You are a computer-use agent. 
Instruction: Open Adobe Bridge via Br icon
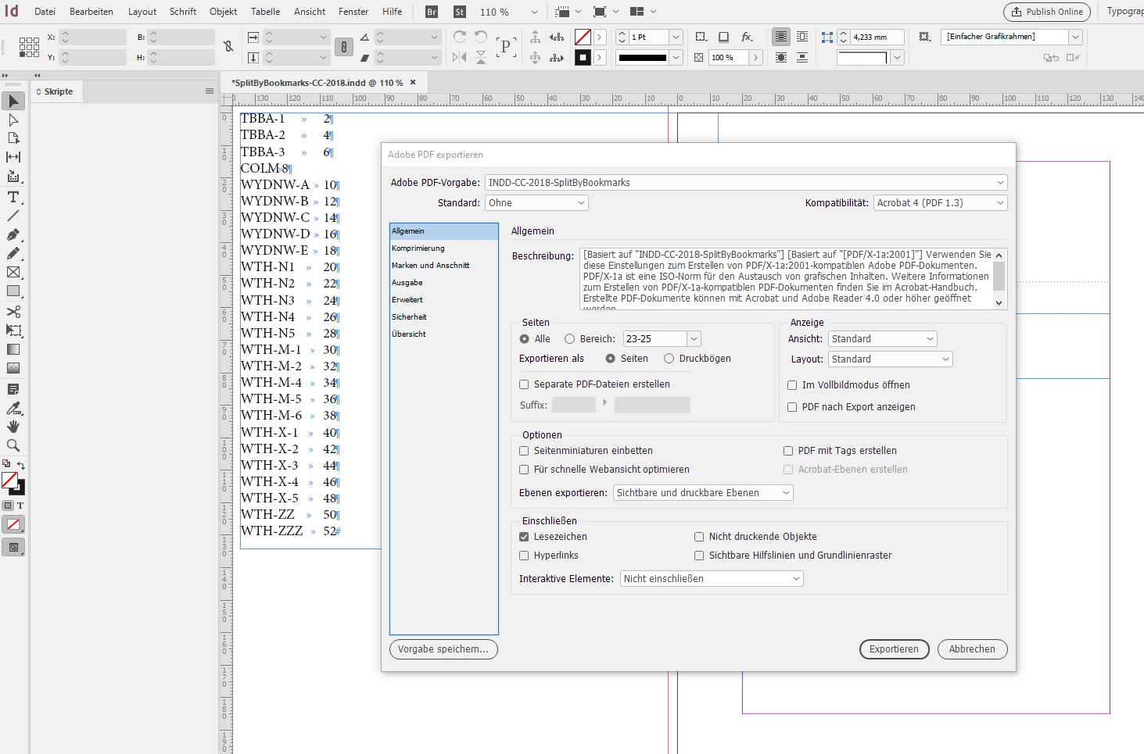[x=432, y=12]
